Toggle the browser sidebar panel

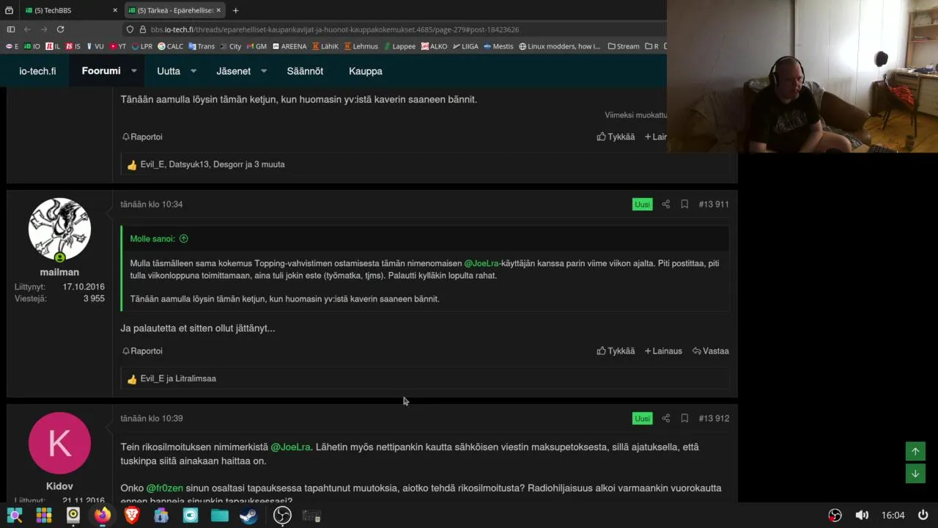click(10, 29)
